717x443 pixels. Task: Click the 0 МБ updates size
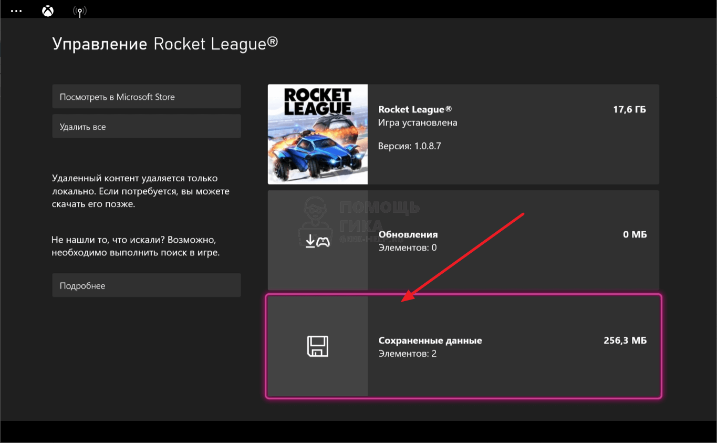point(635,234)
